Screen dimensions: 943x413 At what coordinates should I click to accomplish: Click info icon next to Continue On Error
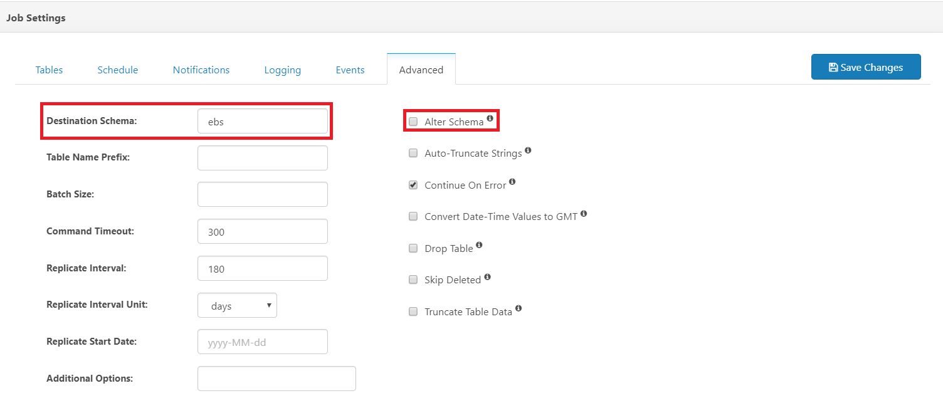tap(512, 182)
